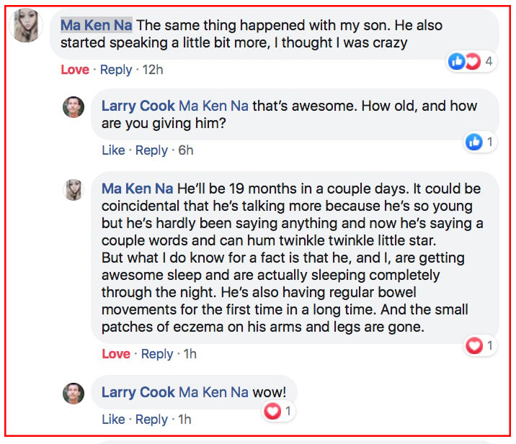Click heart reaction icon on "wow!" comment

tap(273, 412)
